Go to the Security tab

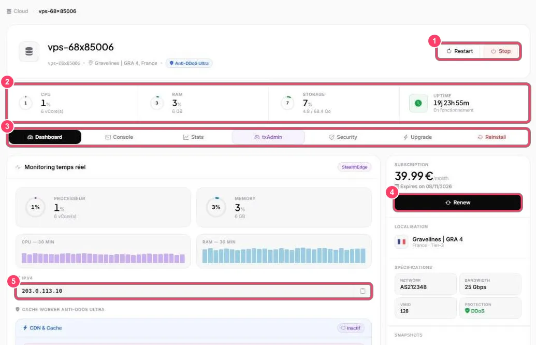pyautogui.click(x=343, y=137)
